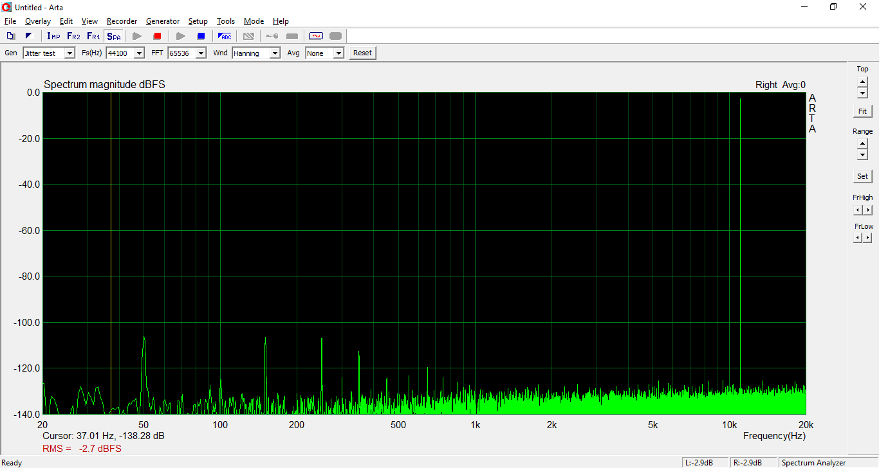This screenshot has height=468, width=879.
Task: Open the Tools menu
Action: [226, 21]
